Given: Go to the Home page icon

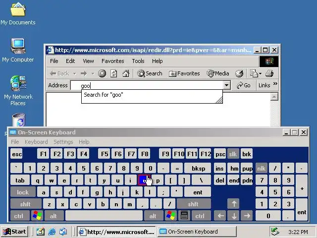Looking at the screenshot, I should click(x=126, y=73).
